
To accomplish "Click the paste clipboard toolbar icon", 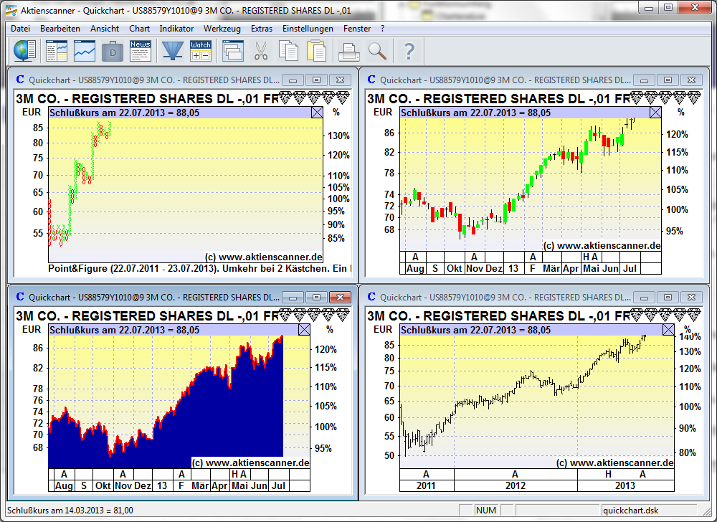I will click(x=316, y=51).
